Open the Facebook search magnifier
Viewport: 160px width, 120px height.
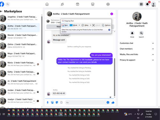click(8, 4)
